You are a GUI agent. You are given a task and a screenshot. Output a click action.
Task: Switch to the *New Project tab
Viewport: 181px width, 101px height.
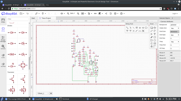[46, 18]
